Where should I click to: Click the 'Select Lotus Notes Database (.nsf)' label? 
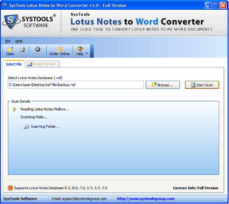point(35,78)
